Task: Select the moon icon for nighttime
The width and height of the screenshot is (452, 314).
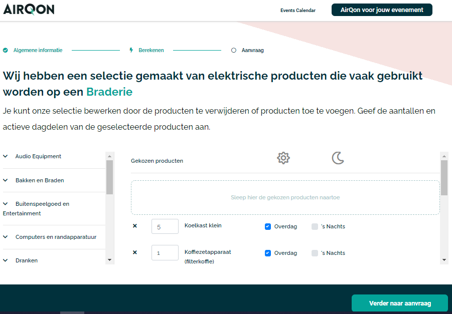Action: [x=338, y=158]
